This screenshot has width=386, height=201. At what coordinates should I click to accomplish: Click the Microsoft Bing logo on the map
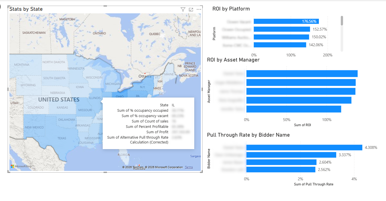[21, 166]
